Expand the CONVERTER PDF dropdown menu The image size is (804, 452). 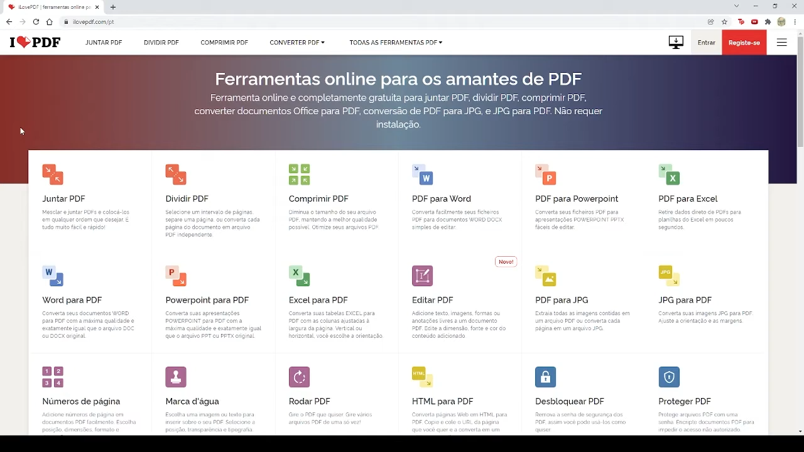pos(297,43)
